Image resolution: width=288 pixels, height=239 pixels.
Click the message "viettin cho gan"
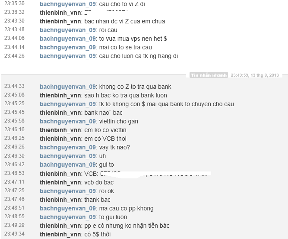coord(119,121)
